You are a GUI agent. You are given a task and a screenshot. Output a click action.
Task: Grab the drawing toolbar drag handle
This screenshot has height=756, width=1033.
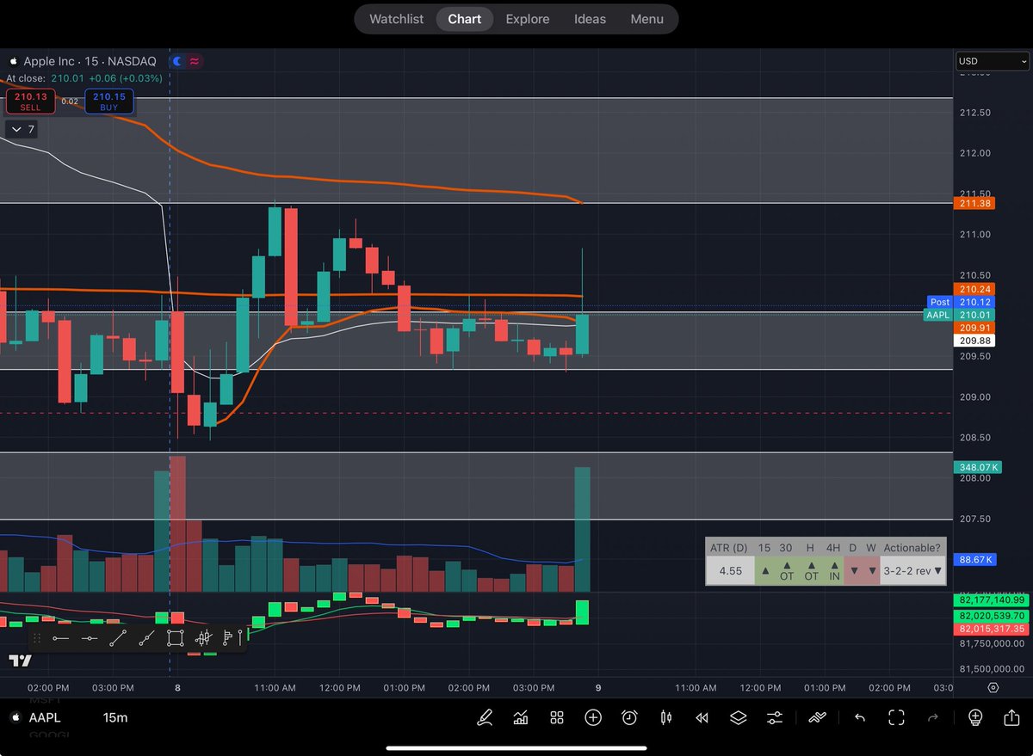[37, 638]
